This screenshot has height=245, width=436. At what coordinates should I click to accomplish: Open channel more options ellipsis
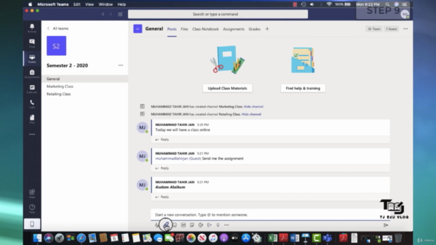click(x=405, y=29)
